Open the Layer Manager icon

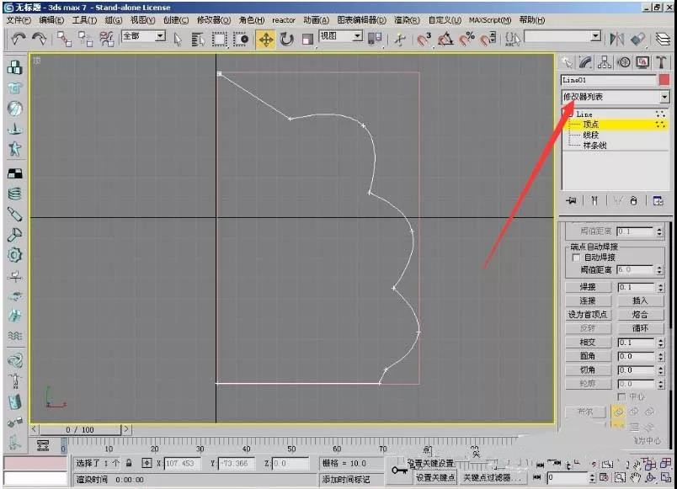(663, 40)
